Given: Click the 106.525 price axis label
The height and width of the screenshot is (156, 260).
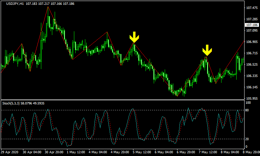Looking at the screenshot, I should click(252, 64).
